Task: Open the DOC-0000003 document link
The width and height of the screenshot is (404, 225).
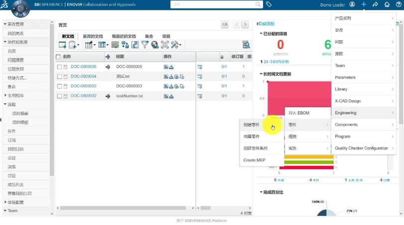Action: (x=83, y=86)
